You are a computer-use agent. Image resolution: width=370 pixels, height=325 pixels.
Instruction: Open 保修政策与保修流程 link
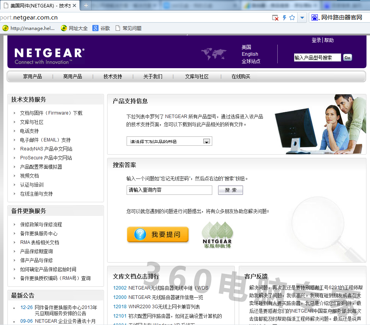pyautogui.click(x=41, y=224)
